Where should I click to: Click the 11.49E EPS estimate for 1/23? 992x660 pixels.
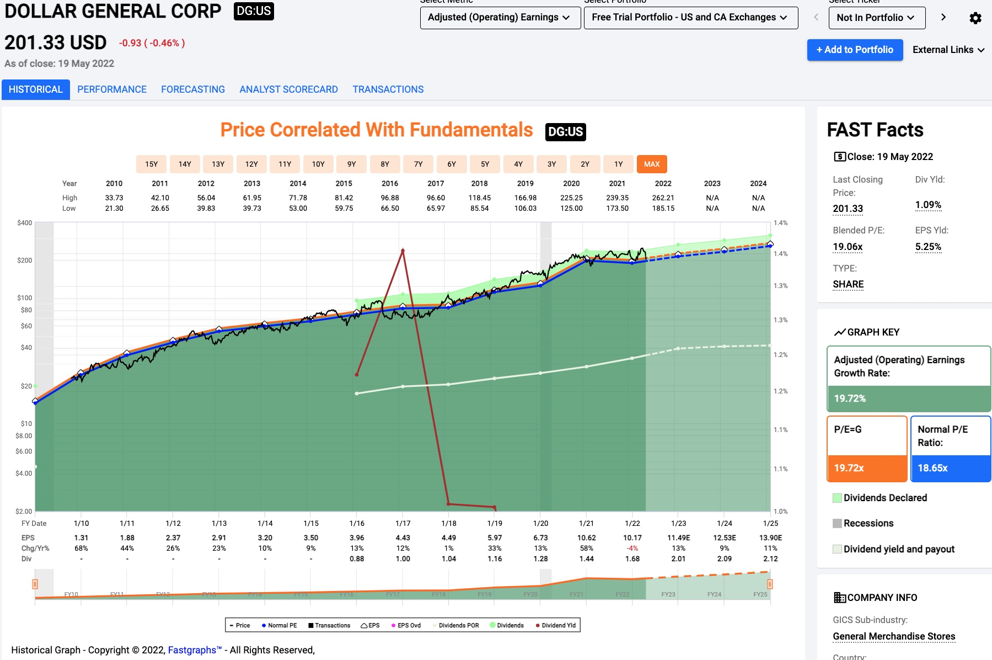(x=678, y=537)
